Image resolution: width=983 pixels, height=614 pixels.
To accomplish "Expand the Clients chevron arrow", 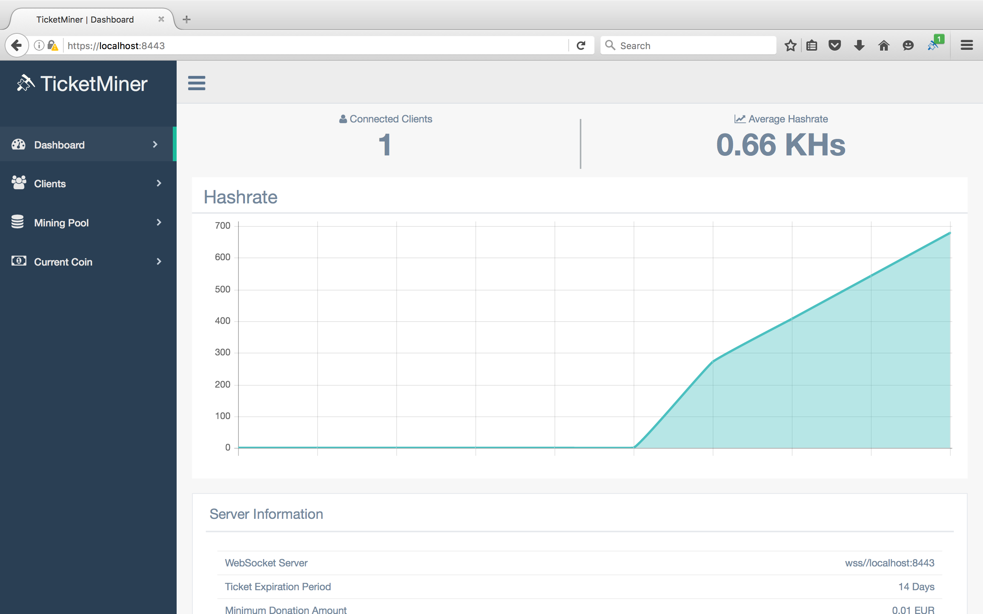I will point(159,183).
